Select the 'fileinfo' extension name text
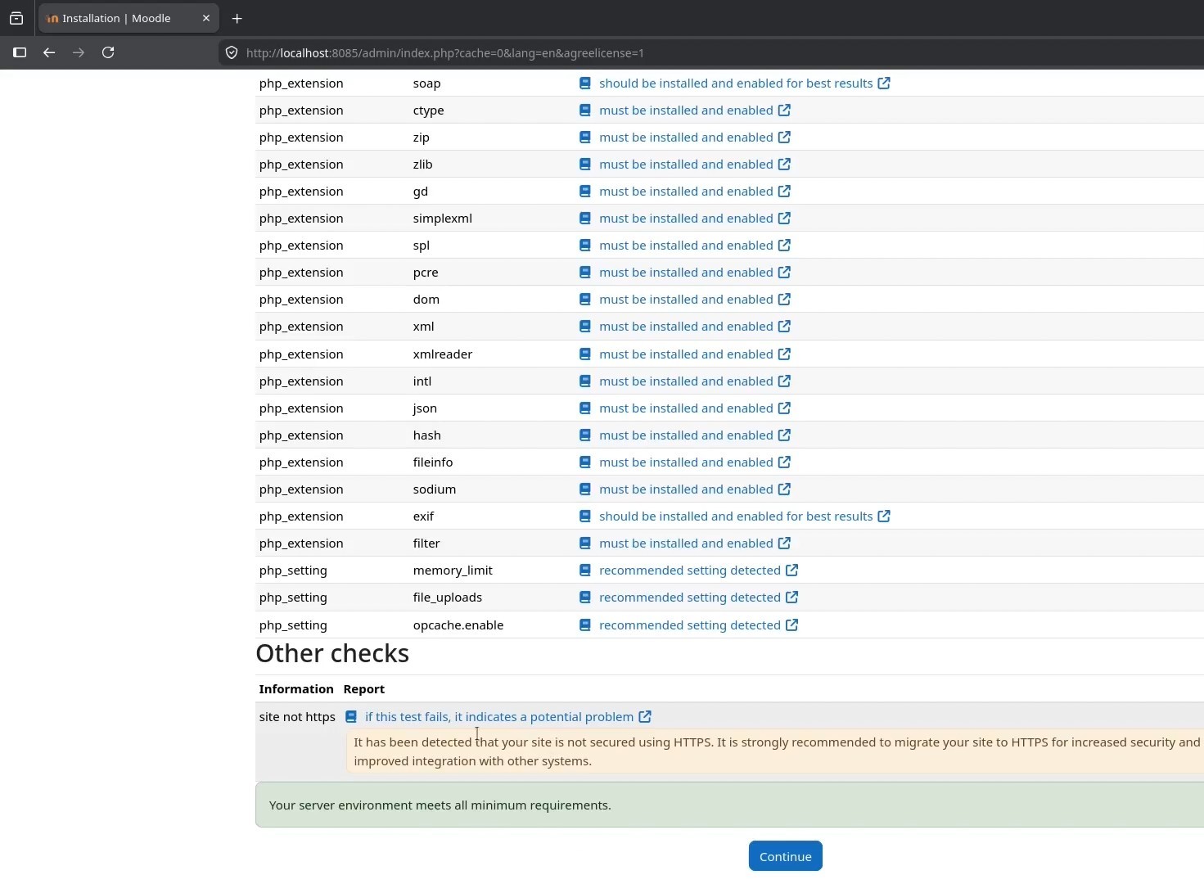The width and height of the screenshot is (1204, 884). [x=433, y=462]
